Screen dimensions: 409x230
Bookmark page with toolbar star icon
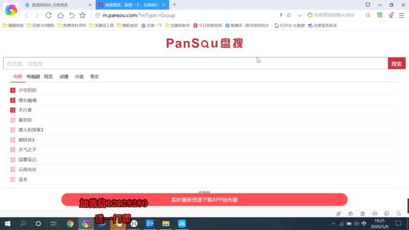click(x=82, y=15)
